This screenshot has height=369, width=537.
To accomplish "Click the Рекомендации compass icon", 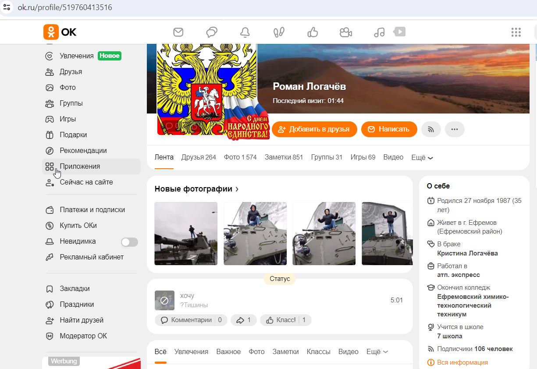I will coord(50,151).
